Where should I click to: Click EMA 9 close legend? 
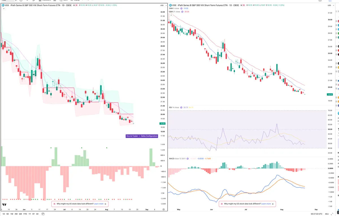(174, 8)
